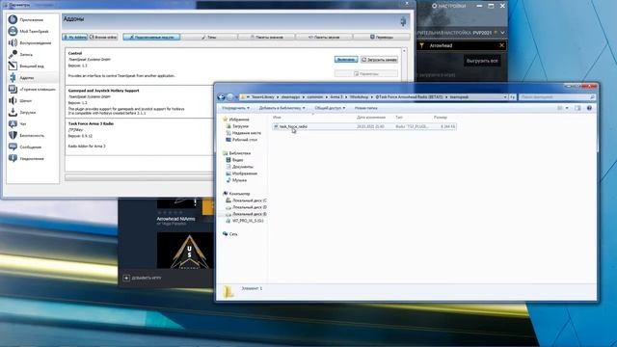Select the Подключаемые модули plugins tab

(x=151, y=37)
